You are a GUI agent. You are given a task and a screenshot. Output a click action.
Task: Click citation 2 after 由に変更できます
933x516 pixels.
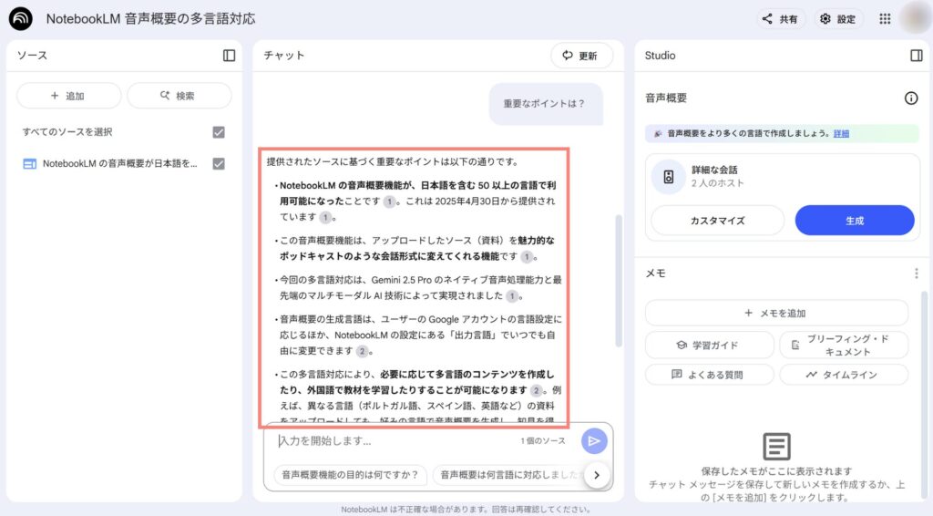click(362, 351)
